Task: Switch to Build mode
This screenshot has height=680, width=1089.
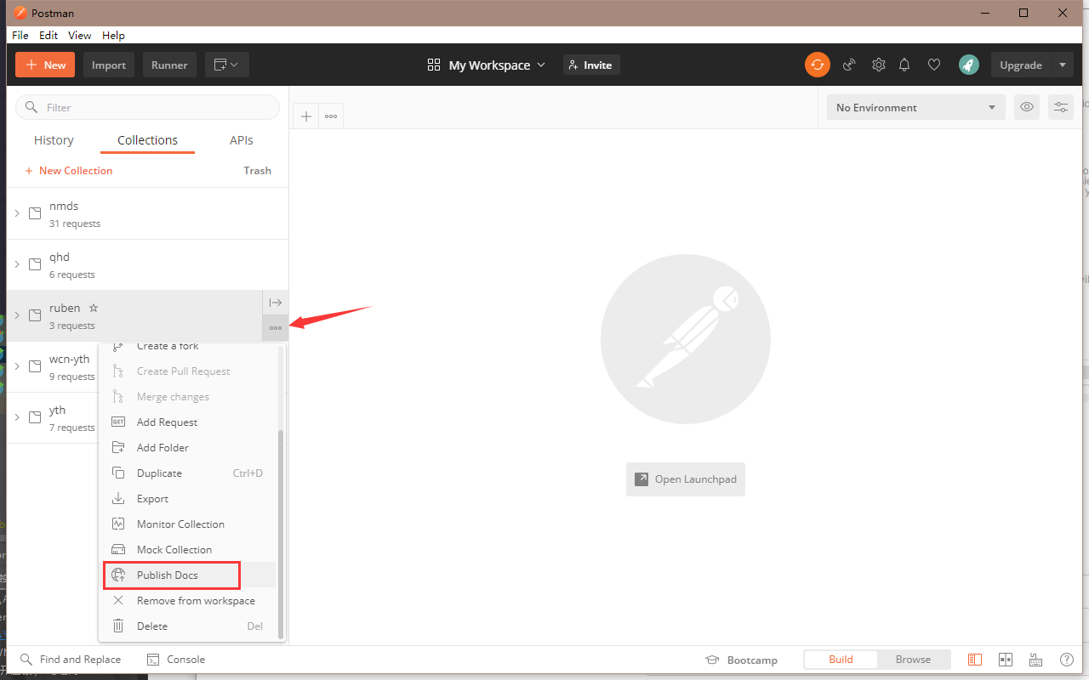Action: coord(841,660)
